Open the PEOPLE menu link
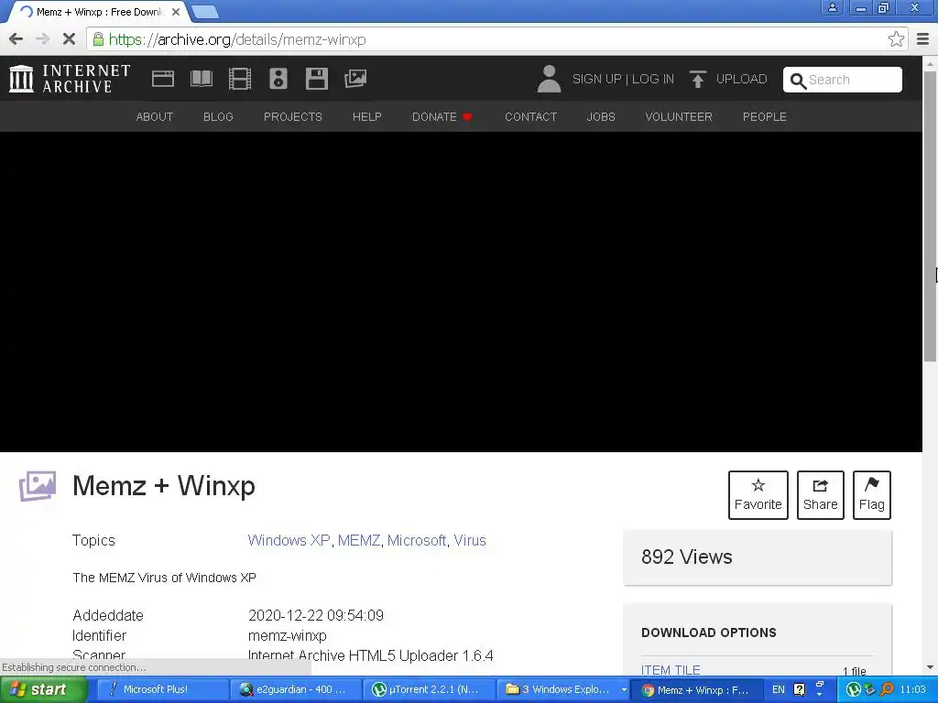Screen dimensions: 938x703 point(765,116)
